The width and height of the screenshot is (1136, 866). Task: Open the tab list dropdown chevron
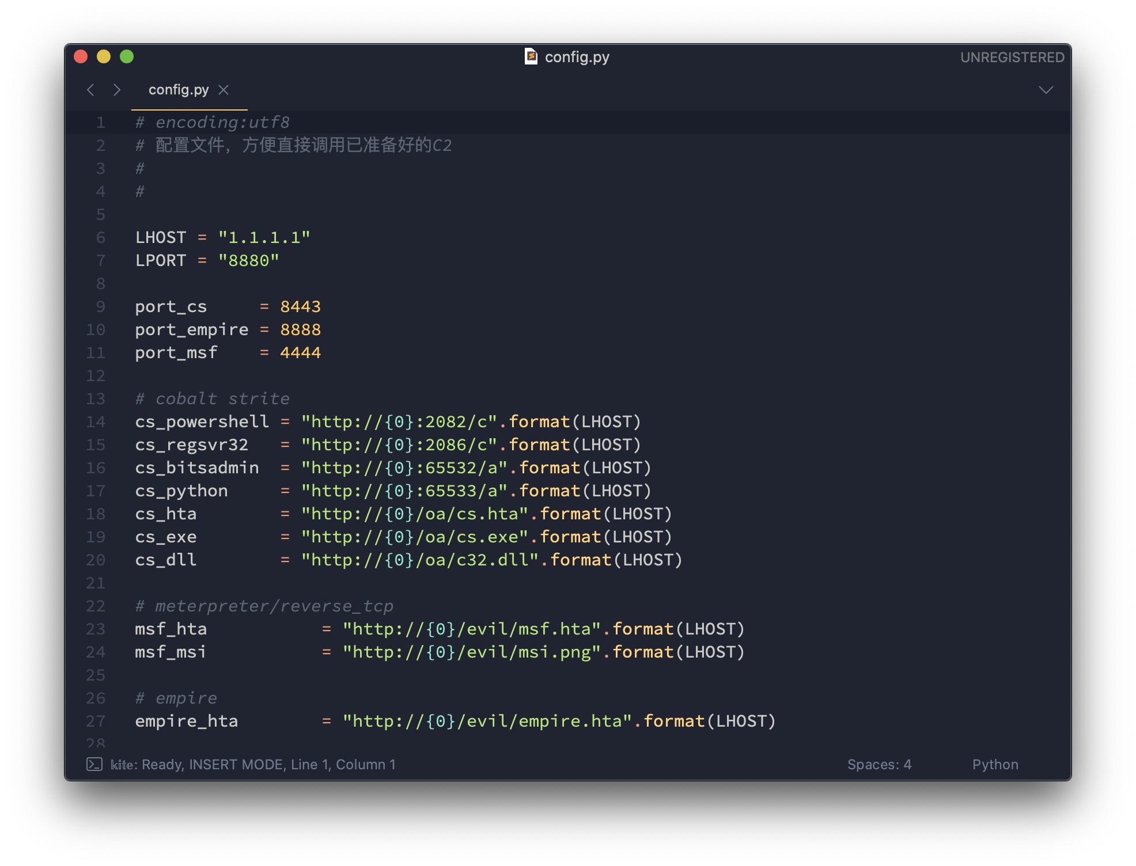pyautogui.click(x=1046, y=90)
